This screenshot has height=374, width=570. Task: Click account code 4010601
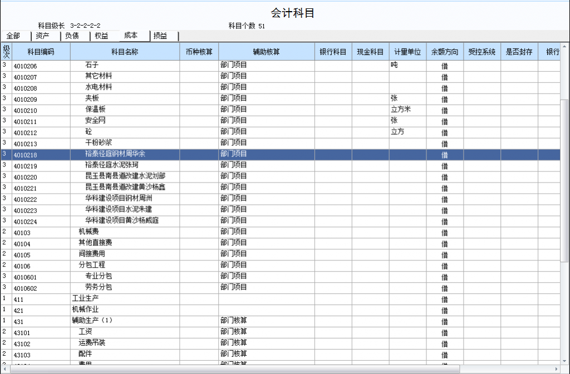click(26, 277)
